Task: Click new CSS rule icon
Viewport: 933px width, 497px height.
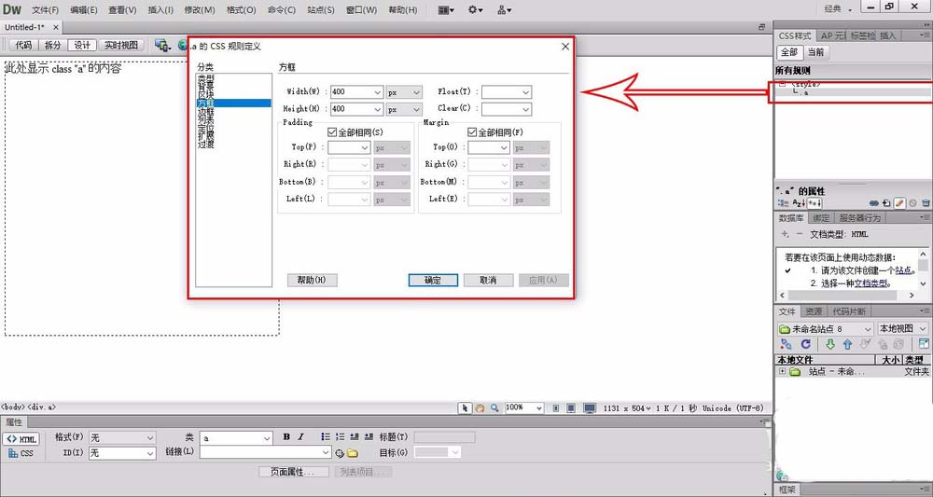Action: pyautogui.click(x=886, y=203)
